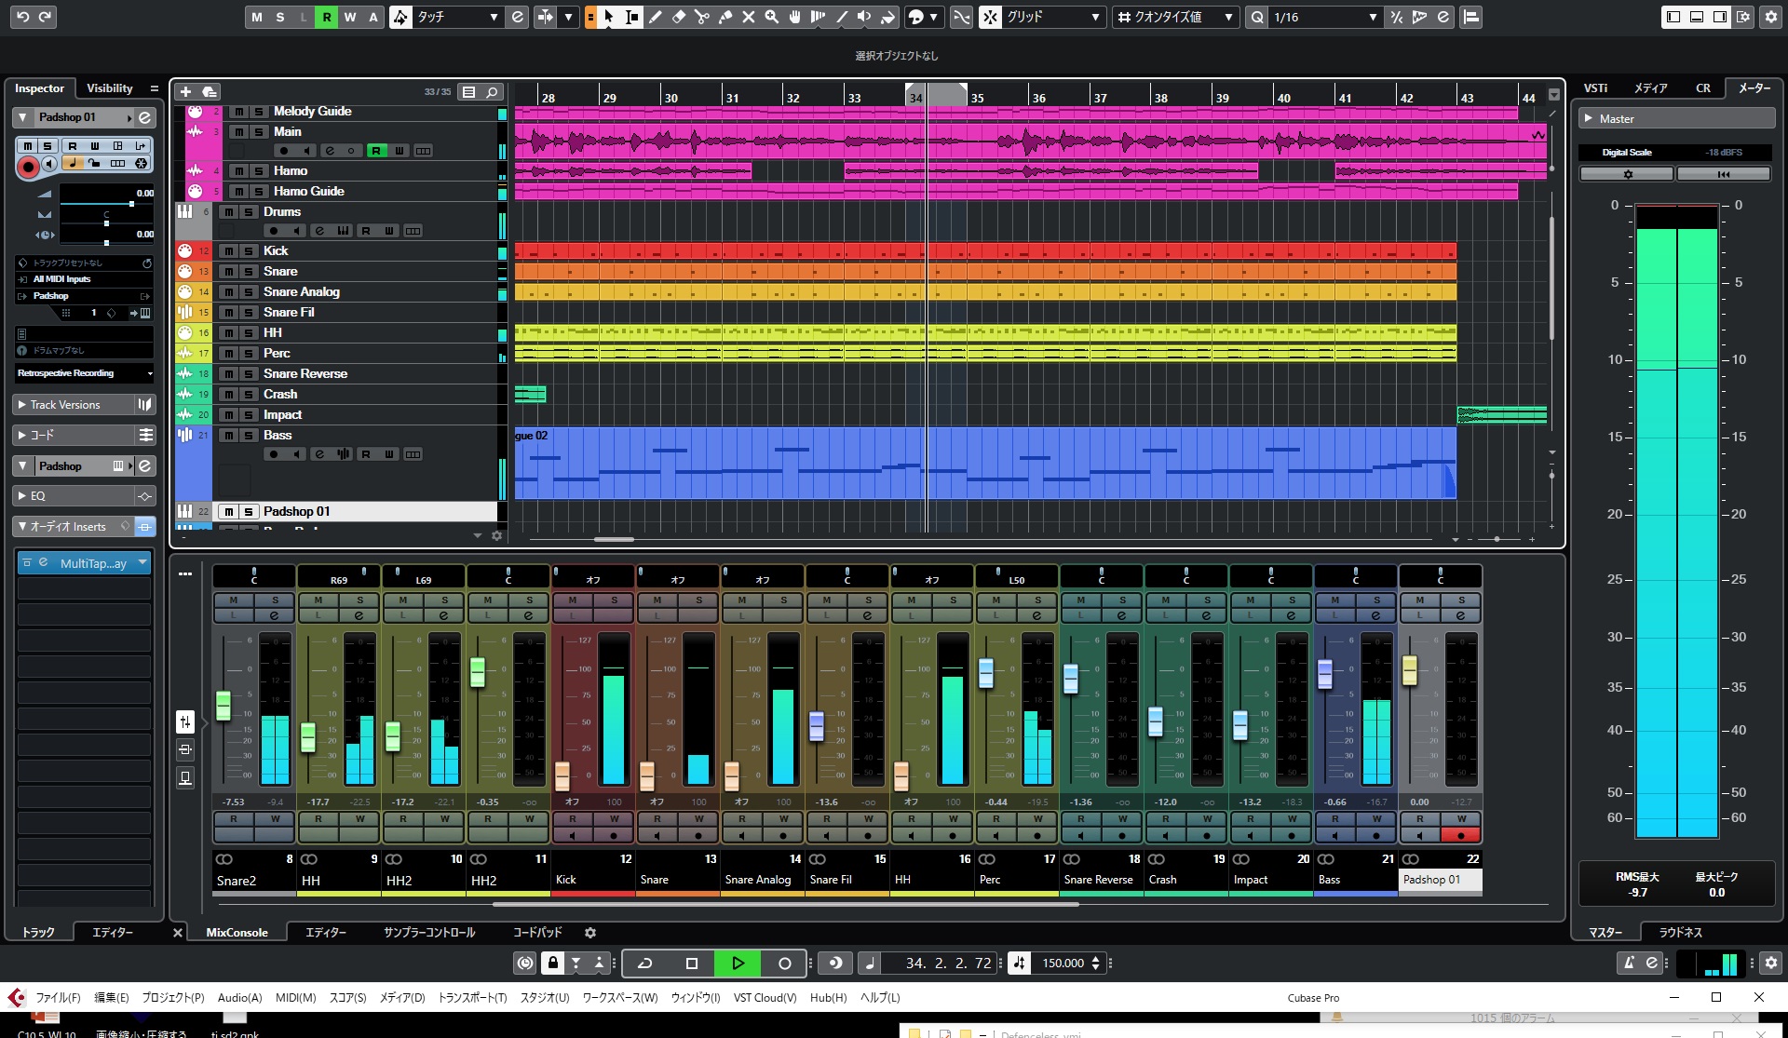Solo the Bass track in track list

coord(250,436)
